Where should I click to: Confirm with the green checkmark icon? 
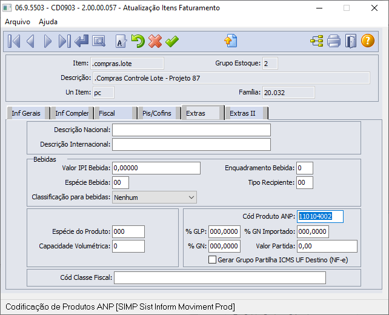[x=172, y=41]
